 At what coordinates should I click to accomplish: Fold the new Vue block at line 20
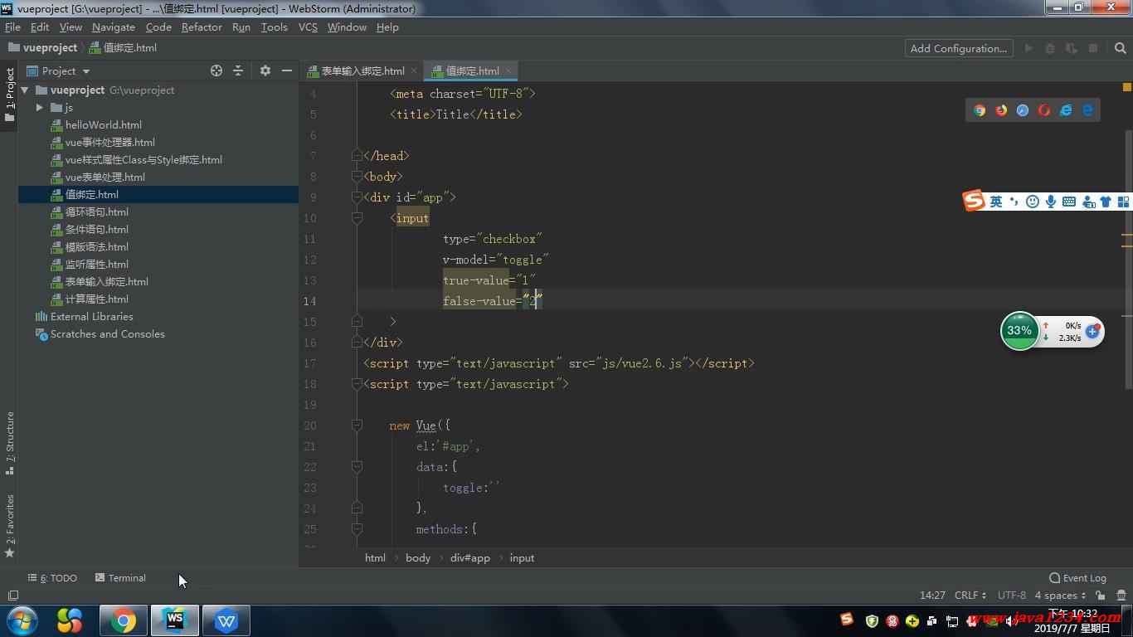357,425
